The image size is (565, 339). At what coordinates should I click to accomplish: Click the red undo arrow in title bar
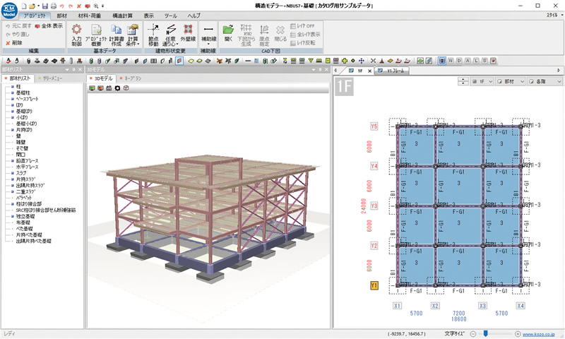point(62,6)
